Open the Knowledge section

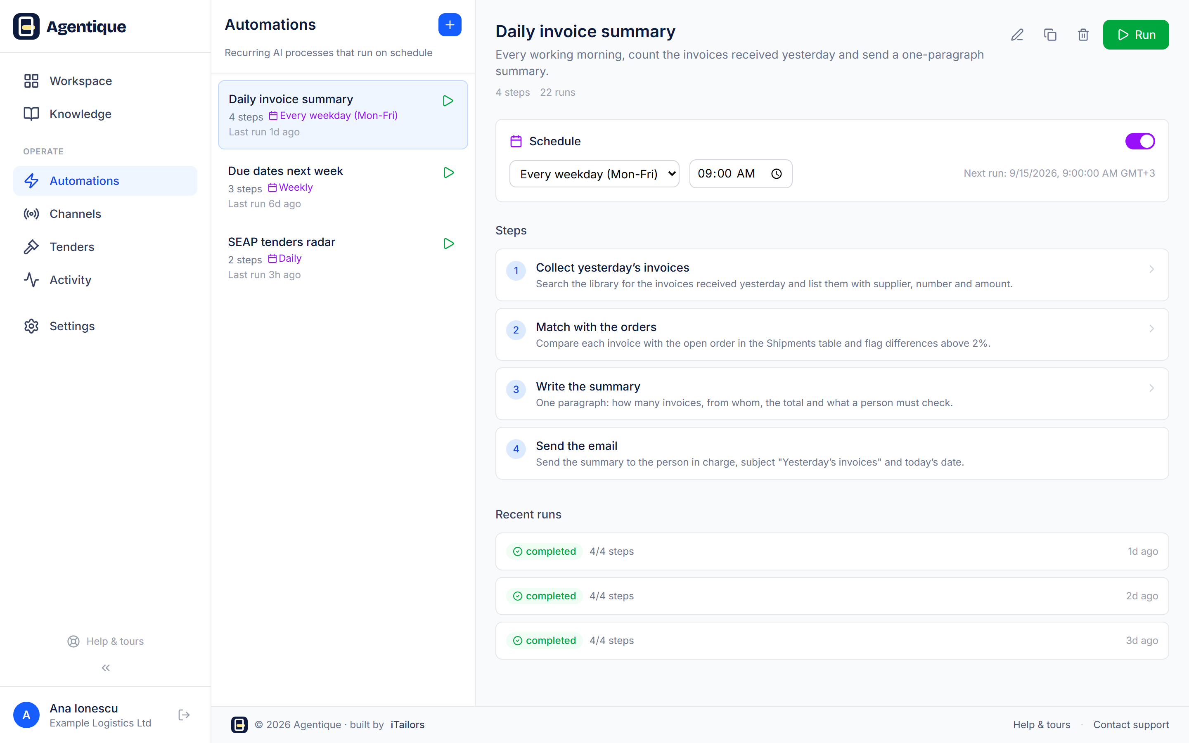(105, 114)
